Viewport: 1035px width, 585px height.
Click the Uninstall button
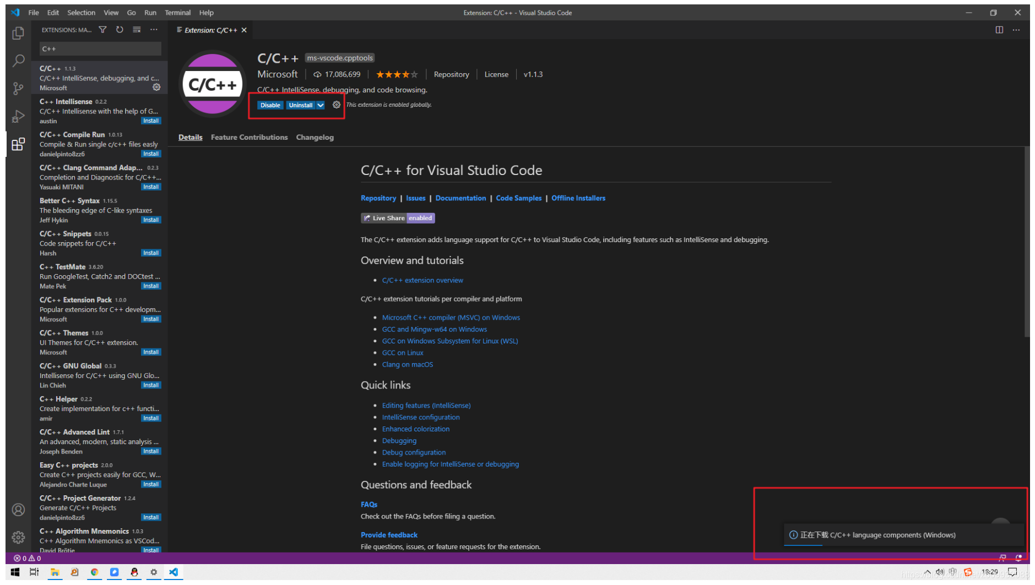coord(301,105)
